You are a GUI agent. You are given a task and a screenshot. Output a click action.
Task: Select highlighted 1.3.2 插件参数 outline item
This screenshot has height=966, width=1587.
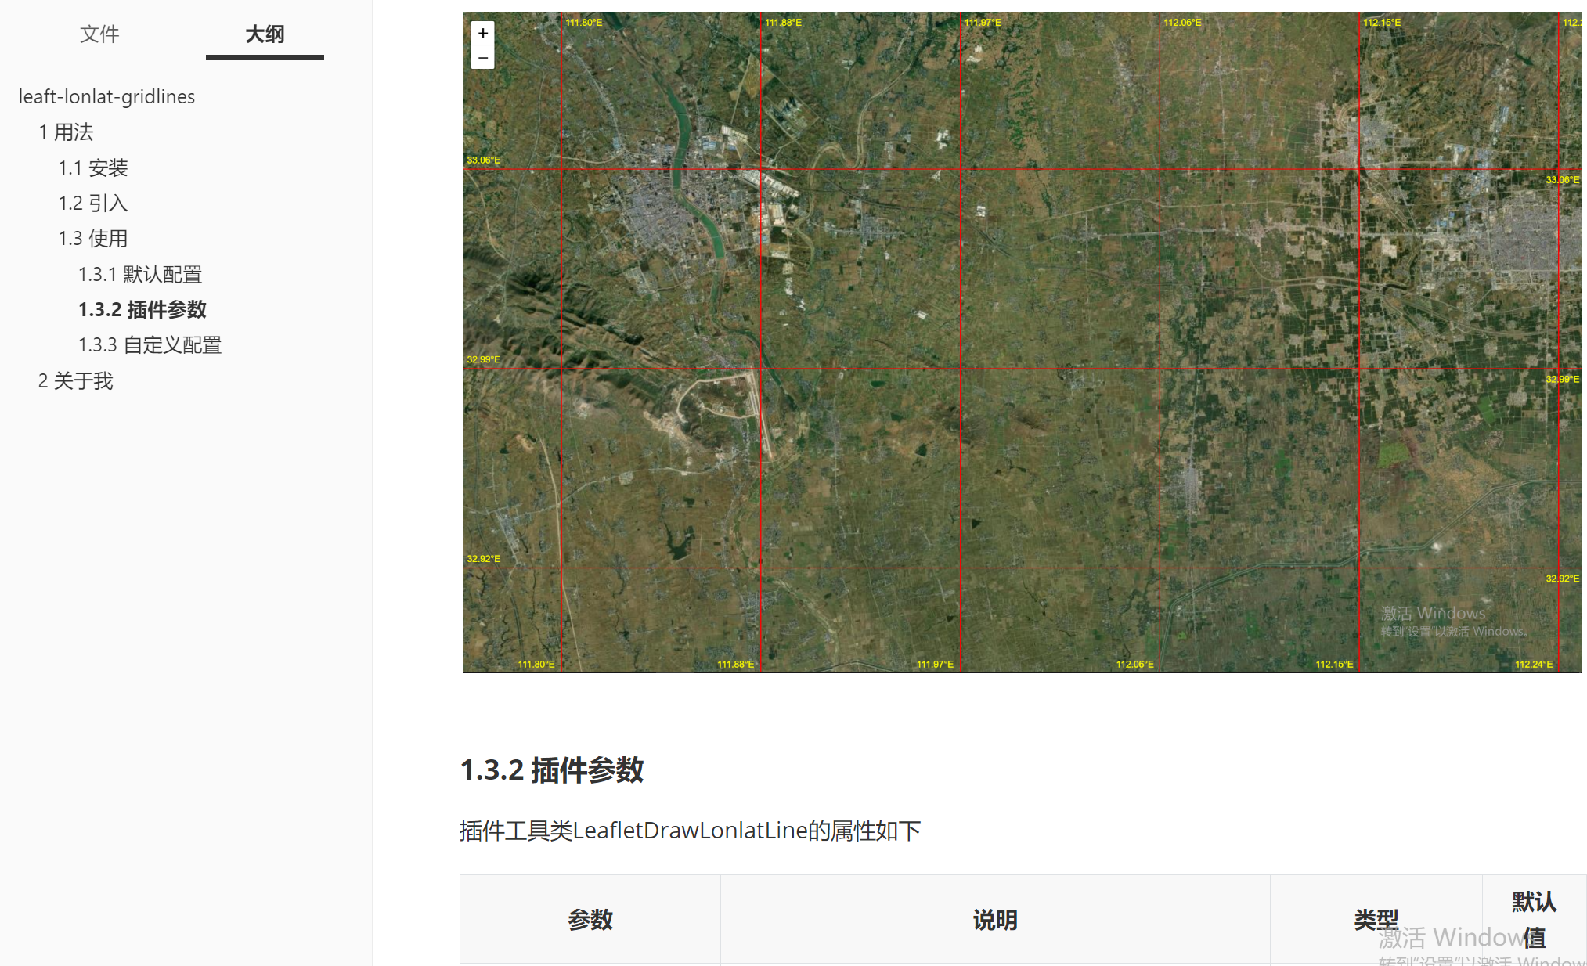[142, 310]
